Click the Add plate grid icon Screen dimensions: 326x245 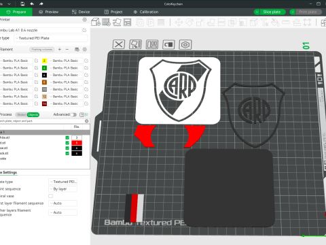pyautogui.click(x=106, y=22)
